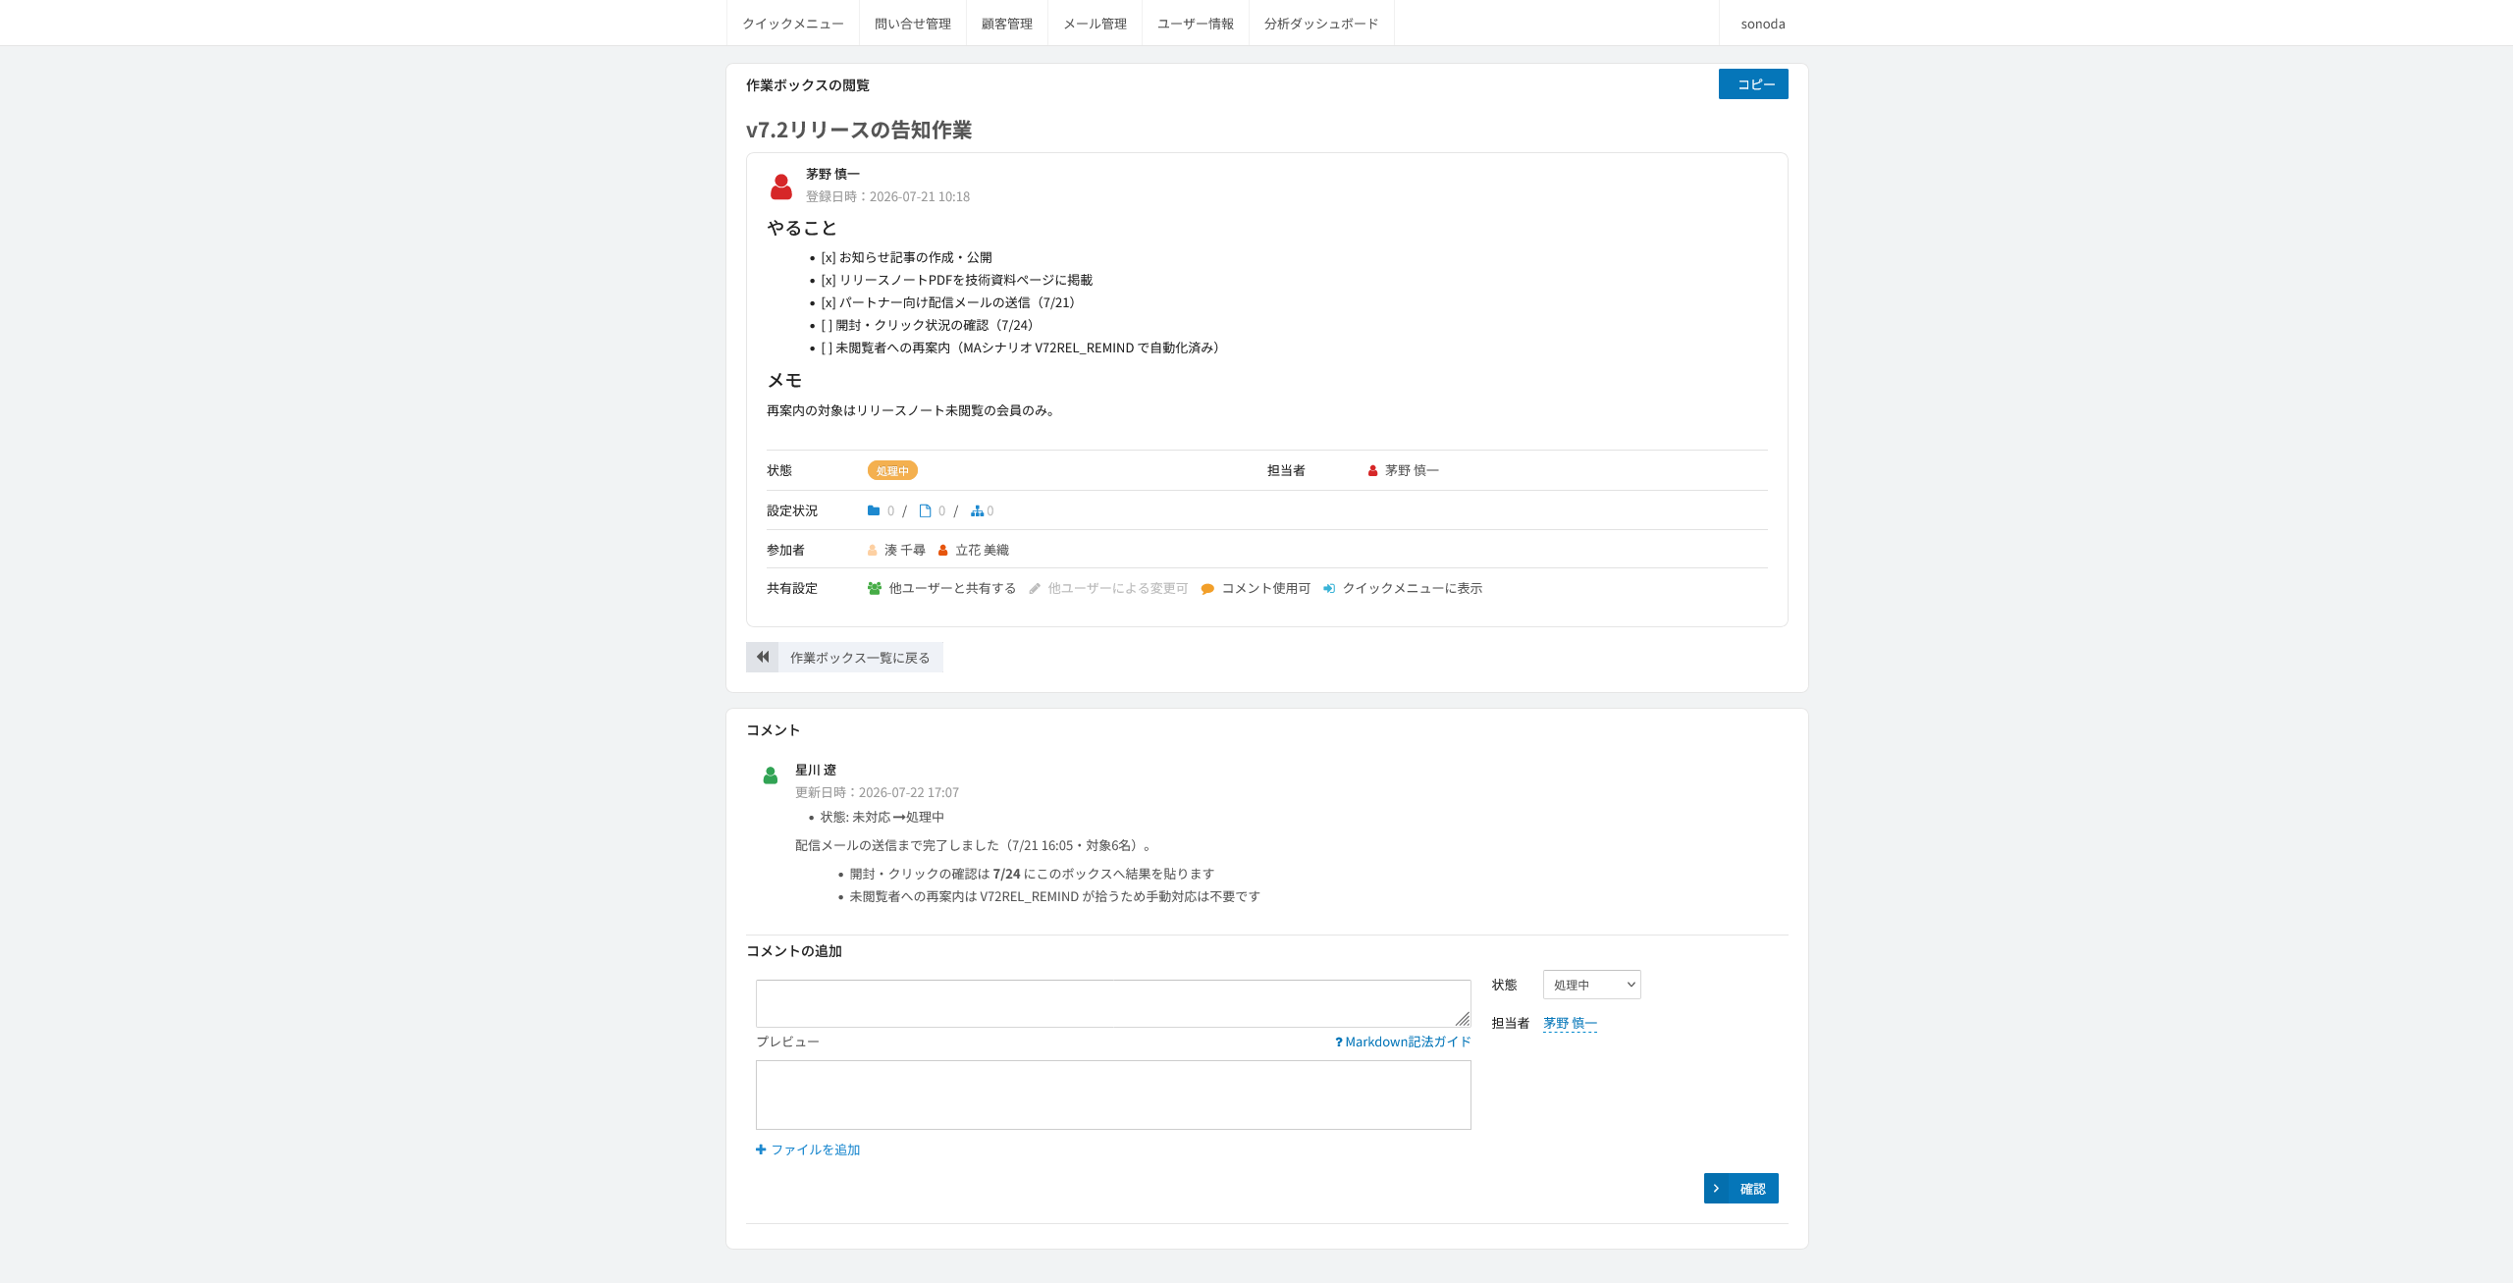Click the document icon in 設定状況
Image resolution: width=2513 pixels, height=1283 pixels.
pyautogui.click(x=925, y=510)
